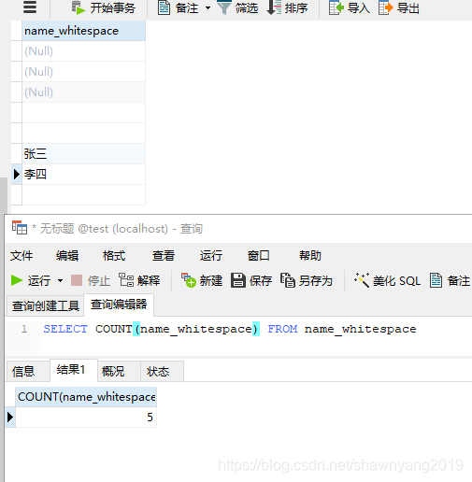The width and height of the screenshot is (472, 482).
Task: Select the second (Null) cell
Action: tap(83, 72)
